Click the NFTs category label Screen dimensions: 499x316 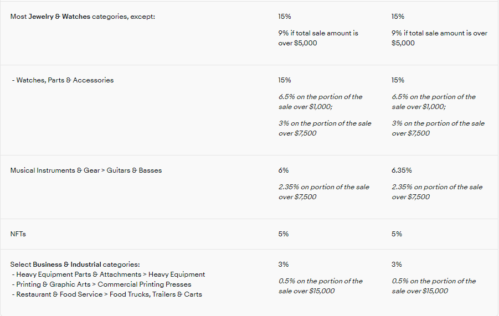pyautogui.click(x=18, y=234)
